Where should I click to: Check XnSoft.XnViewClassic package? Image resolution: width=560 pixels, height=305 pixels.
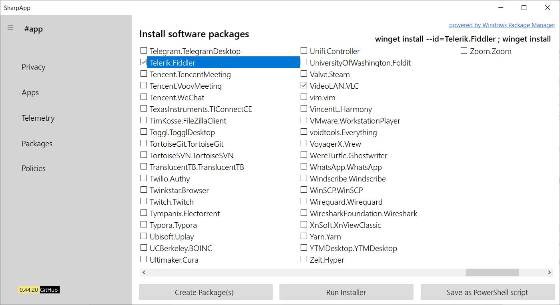coord(303,225)
